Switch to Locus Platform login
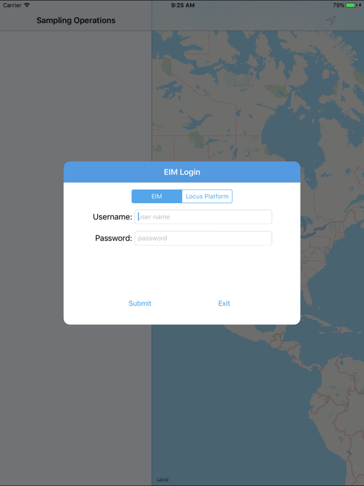 [x=207, y=196]
